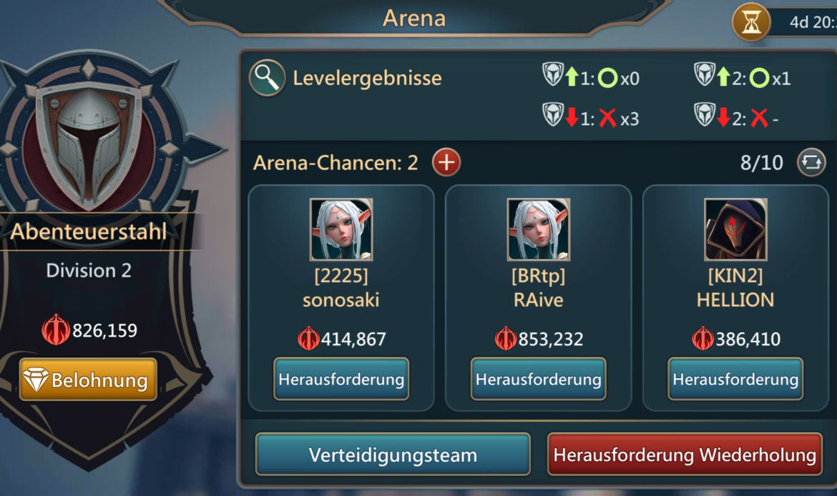This screenshot has width=837, height=496.
Task: Challenge sonosaki with Herausforderung button
Action: (x=341, y=379)
